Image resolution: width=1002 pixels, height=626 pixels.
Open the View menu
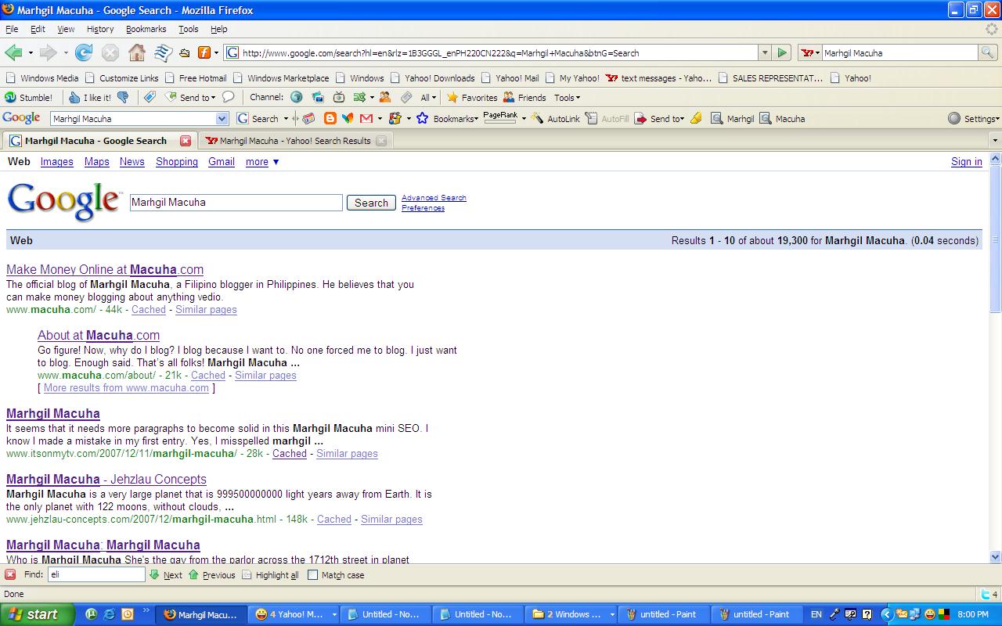click(x=66, y=29)
